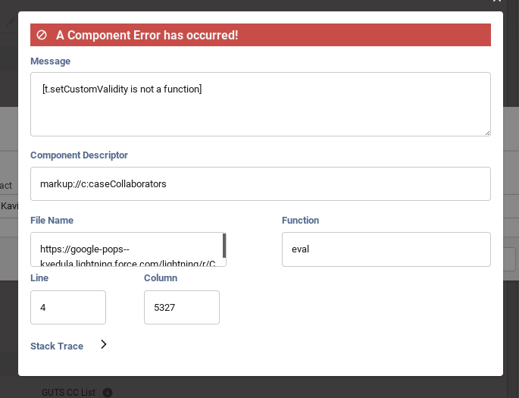Click the Function field showing eval
The height and width of the screenshot is (398, 519).
point(386,249)
